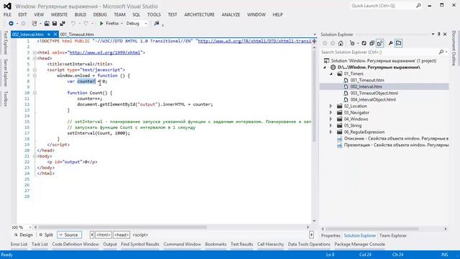Open the Document Outline side tab

pos(454,48)
